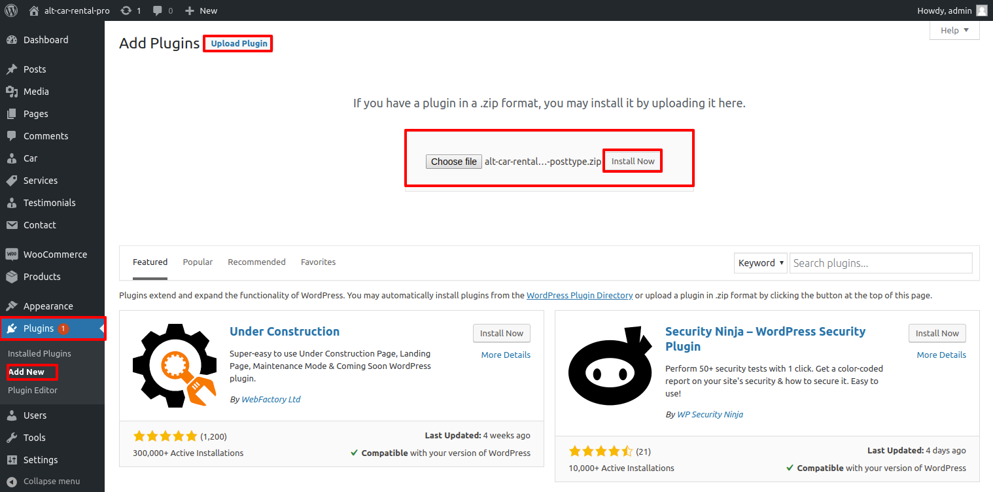
Task: Open More Details for Security Ninja
Action: click(941, 355)
